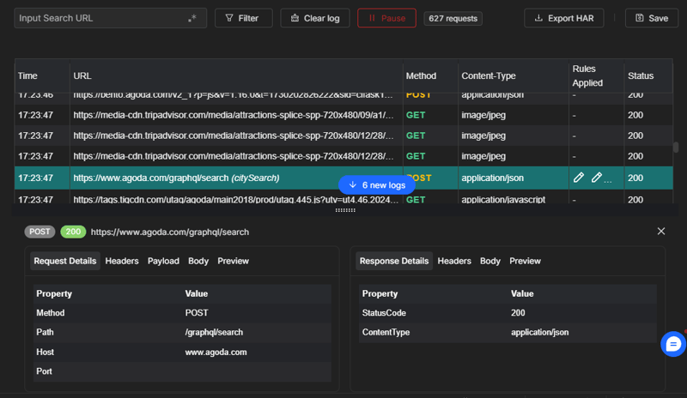Pause request capturing

coord(386,18)
